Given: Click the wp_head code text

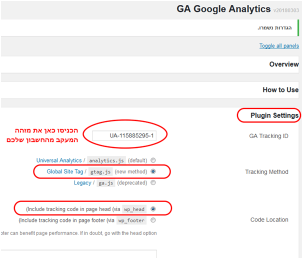Looking at the screenshot, I should 134,209.
